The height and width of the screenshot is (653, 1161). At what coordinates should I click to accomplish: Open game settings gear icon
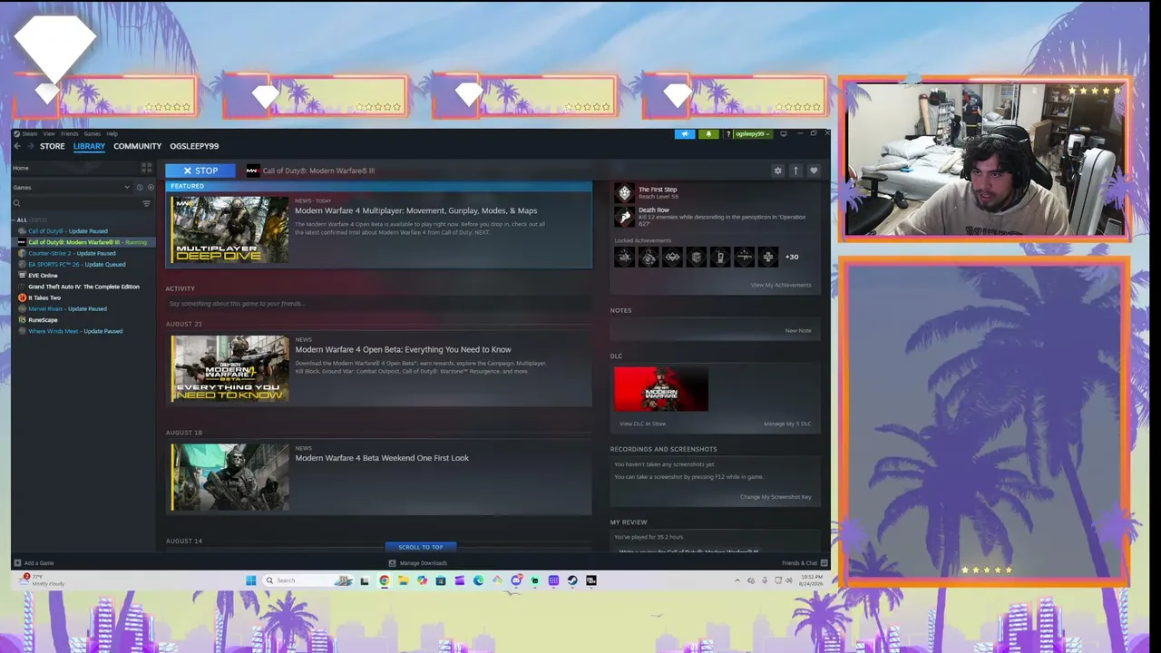[777, 171]
